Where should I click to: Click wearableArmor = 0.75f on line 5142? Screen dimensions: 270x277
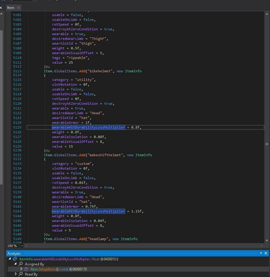74,206
